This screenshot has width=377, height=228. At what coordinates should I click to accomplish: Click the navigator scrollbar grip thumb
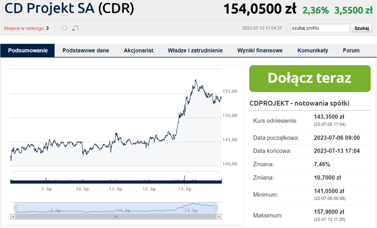coord(116,217)
